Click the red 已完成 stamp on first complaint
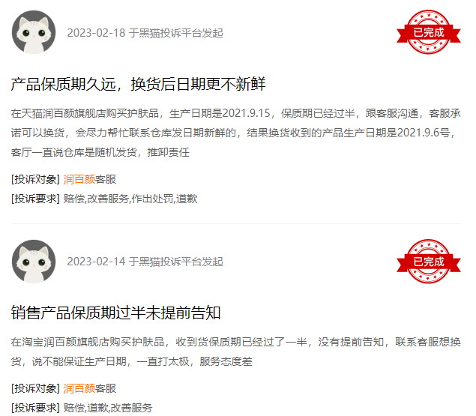 428,32
